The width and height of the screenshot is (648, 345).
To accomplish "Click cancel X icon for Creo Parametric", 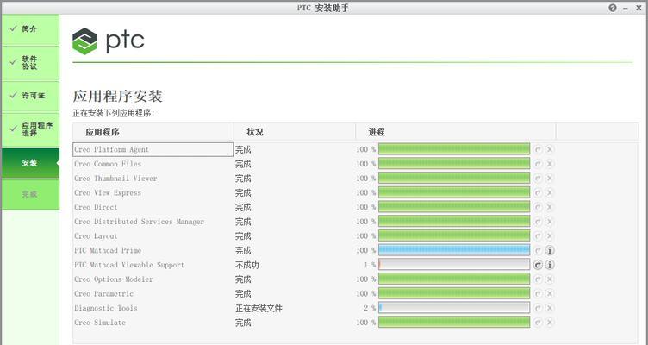I will [x=550, y=294].
